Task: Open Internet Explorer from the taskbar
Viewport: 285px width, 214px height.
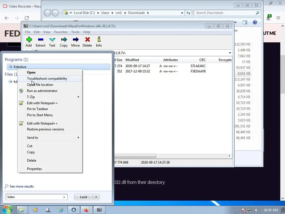Action: coord(61,210)
